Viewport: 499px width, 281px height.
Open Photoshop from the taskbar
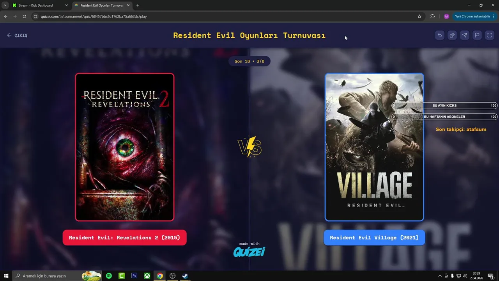tap(134, 276)
